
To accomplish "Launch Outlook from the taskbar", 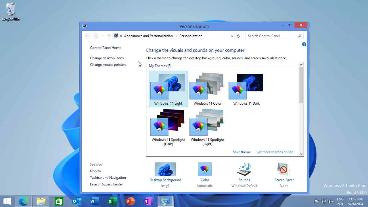I will pyautogui.click(x=76, y=201).
